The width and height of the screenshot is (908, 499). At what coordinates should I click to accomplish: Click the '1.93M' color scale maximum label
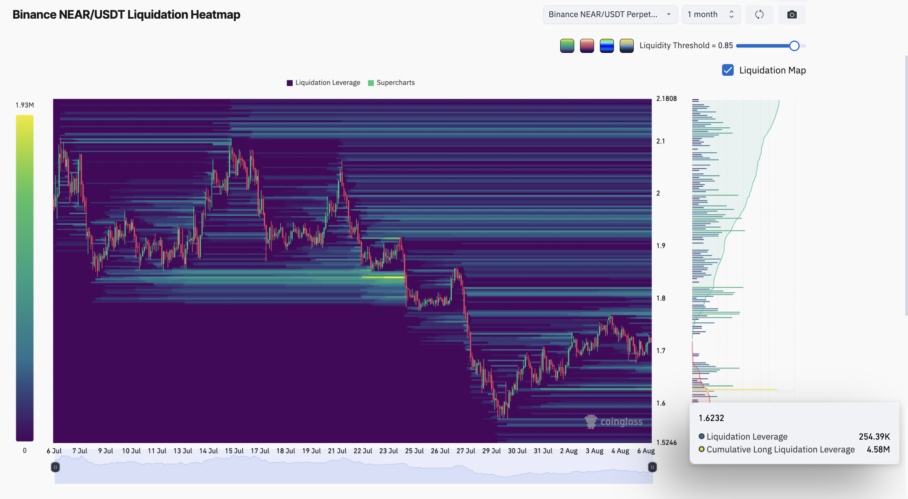click(25, 105)
